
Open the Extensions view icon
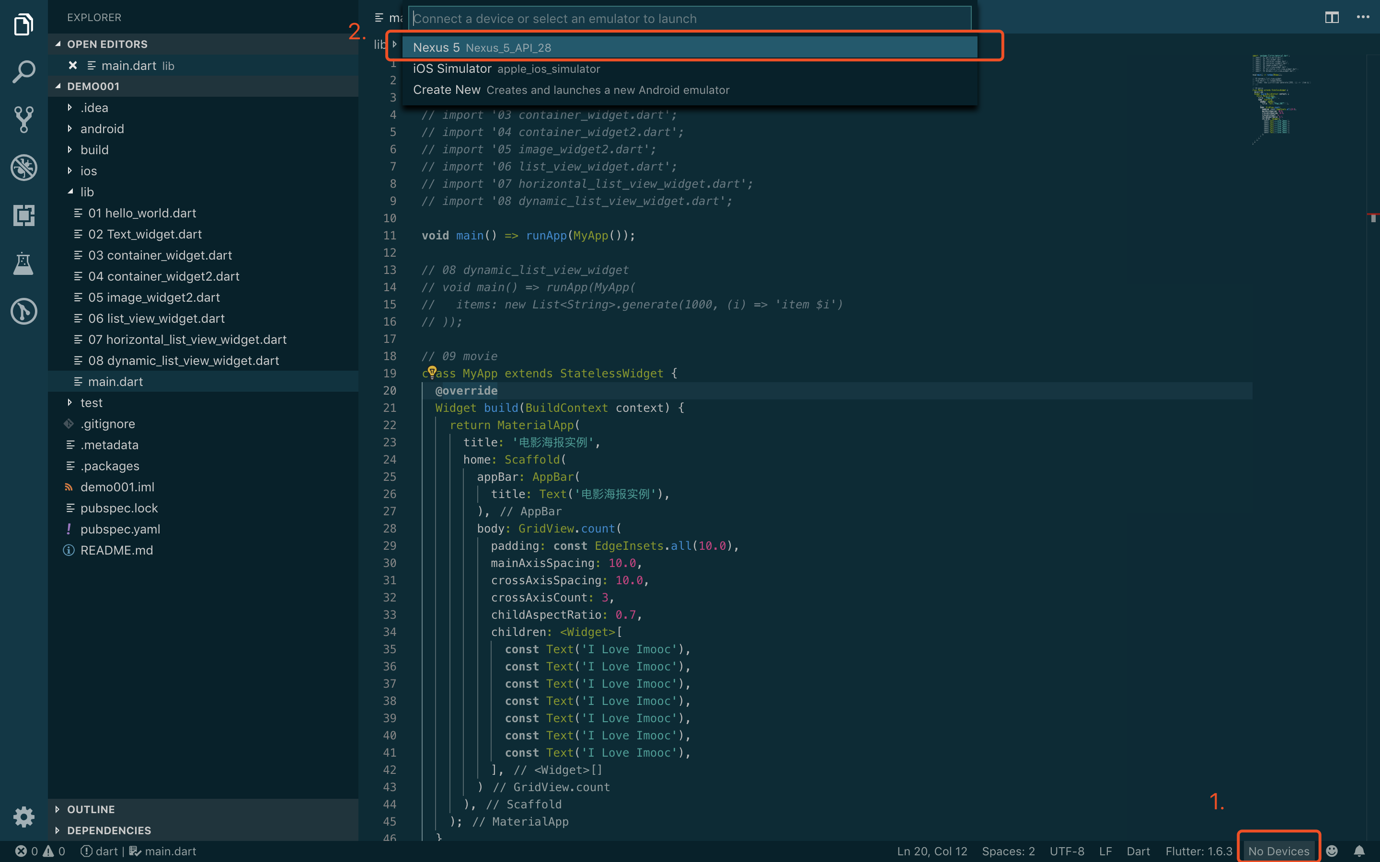click(x=23, y=215)
